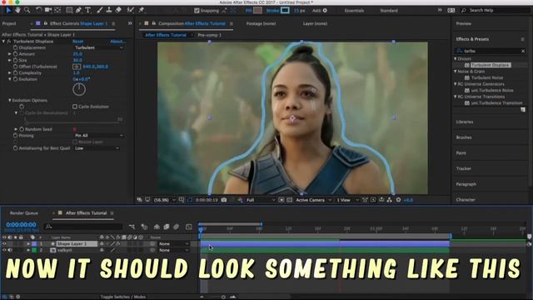
Task: Open the Active Camera dropdown
Action: click(313, 200)
